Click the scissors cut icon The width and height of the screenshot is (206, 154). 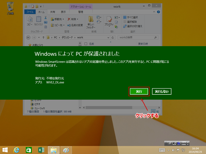(46, 18)
